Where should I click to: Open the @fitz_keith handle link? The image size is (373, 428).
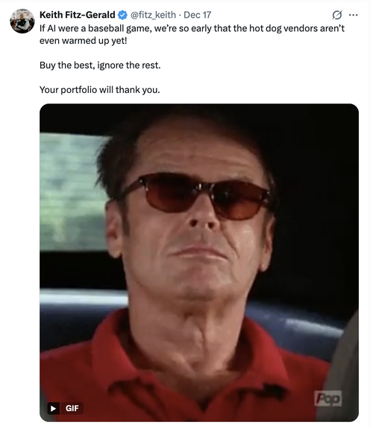[153, 15]
